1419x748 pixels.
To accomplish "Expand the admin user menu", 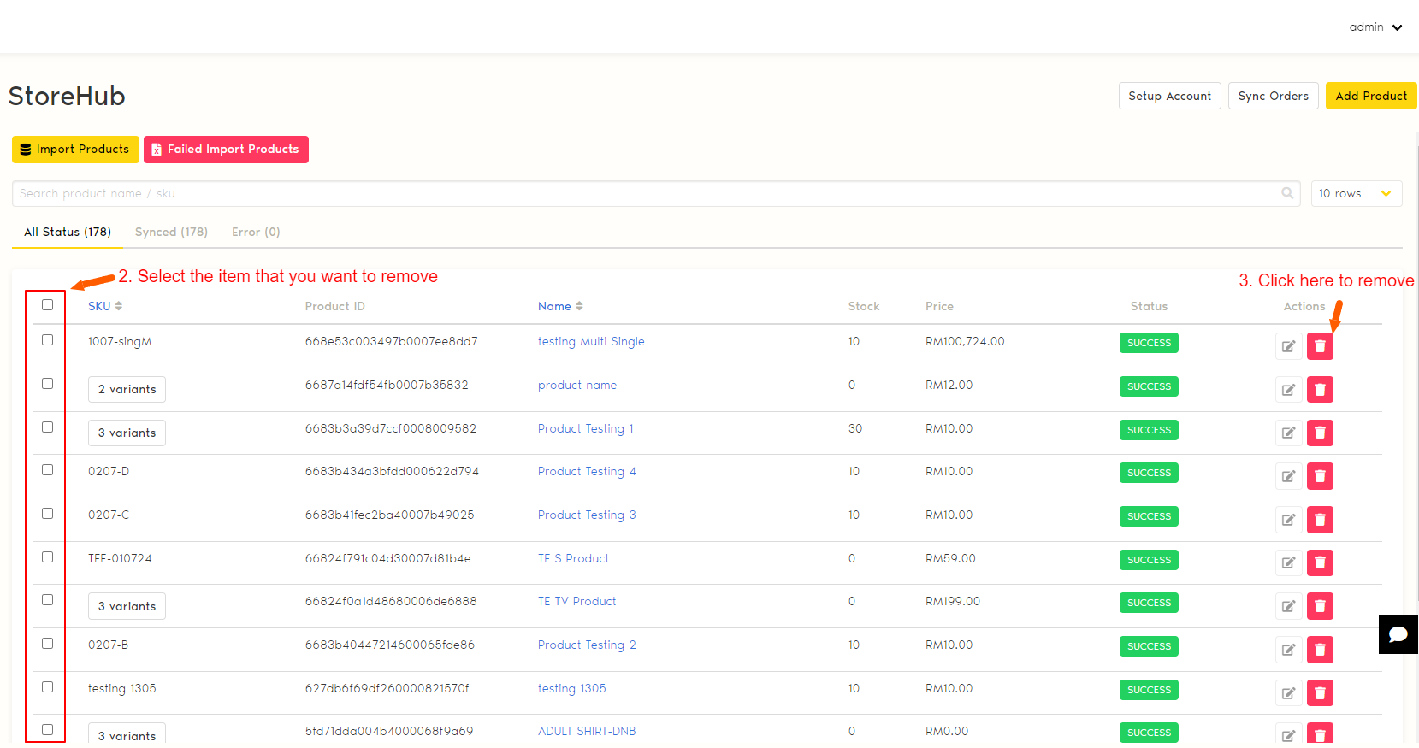I will coord(1375,27).
